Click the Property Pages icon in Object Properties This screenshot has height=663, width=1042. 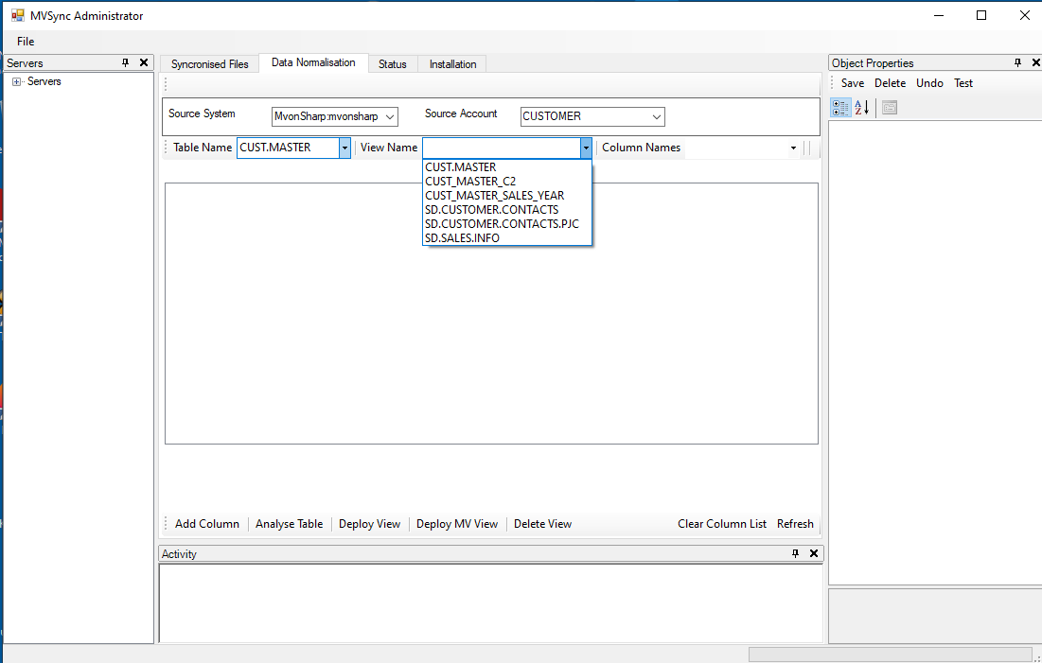890,108
